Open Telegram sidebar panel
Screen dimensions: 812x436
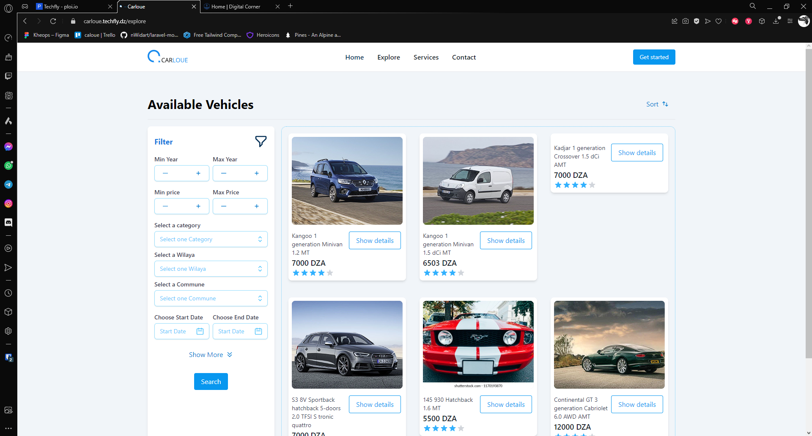pos(8,185)
